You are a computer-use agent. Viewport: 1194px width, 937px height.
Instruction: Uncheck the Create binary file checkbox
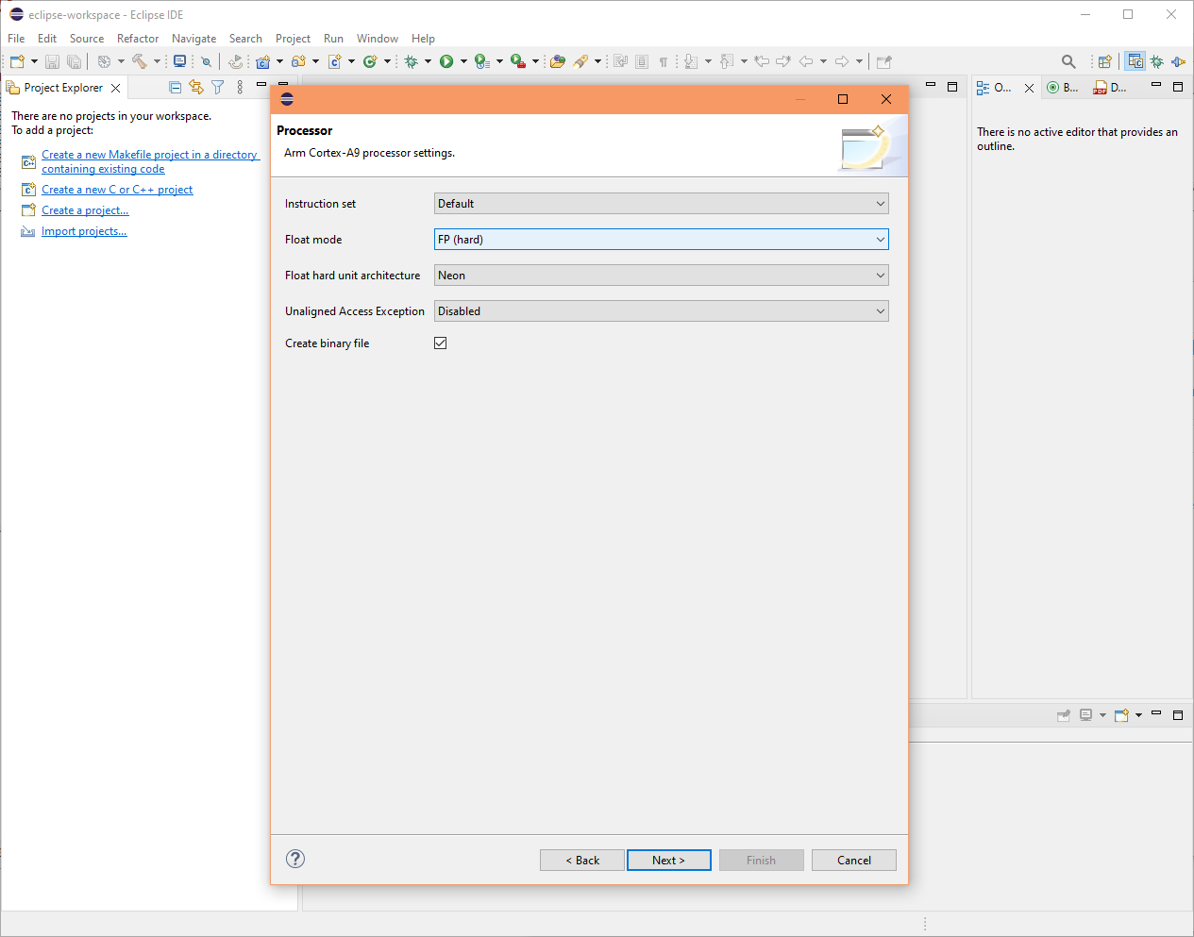point(441,343)
